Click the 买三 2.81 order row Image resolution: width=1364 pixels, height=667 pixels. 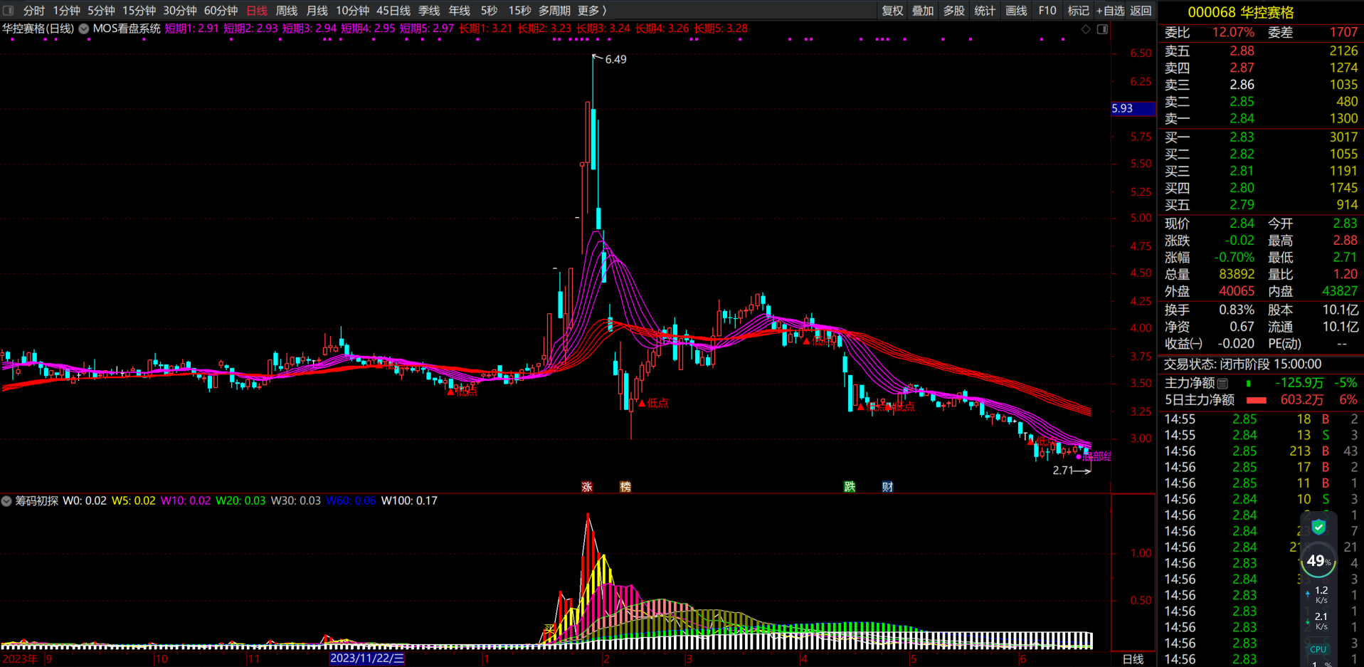(x=1261, y=172)
